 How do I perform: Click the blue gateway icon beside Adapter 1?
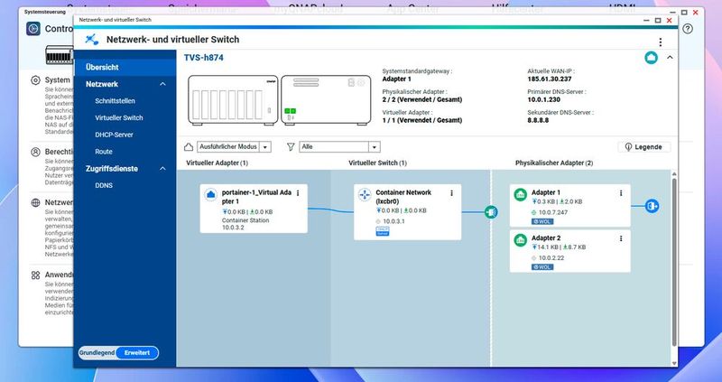coord(652,206)
